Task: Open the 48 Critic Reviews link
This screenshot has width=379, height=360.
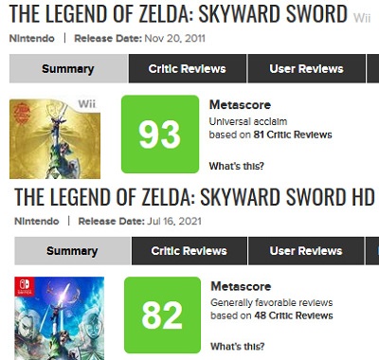Action: (x=294, y=315)
